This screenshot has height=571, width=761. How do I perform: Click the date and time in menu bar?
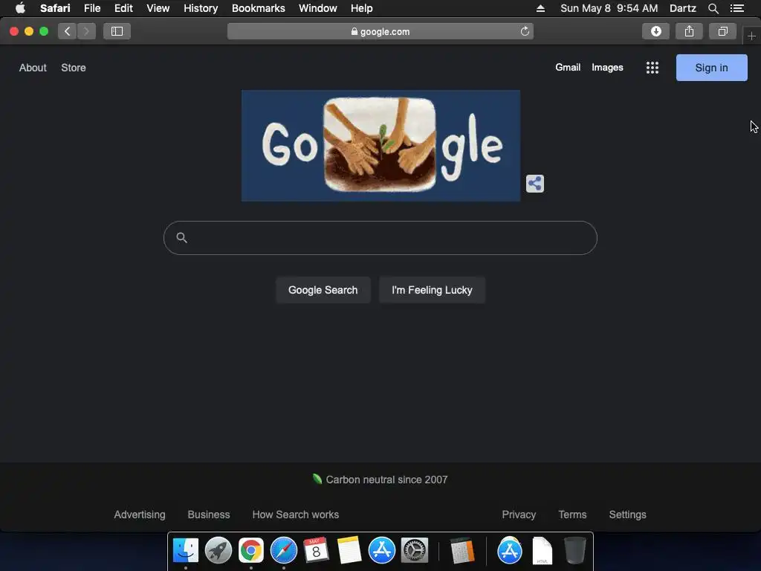[609, 8]
